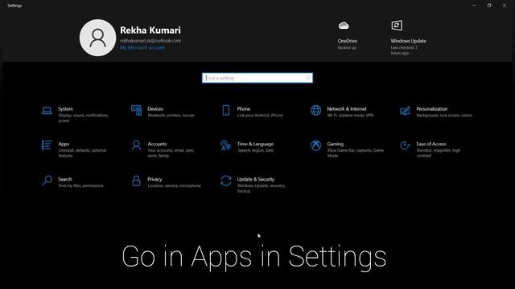Select the Privacy category title
Screen dimensions: 515x289
(x=154, y=179)
